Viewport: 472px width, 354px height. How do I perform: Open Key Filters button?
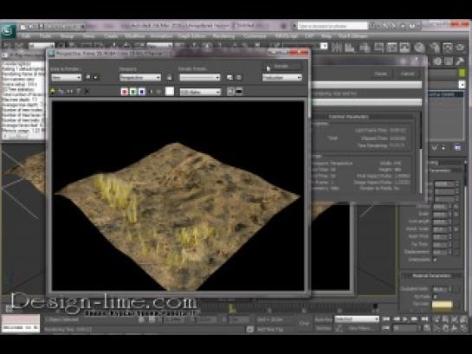coord(360,328)
